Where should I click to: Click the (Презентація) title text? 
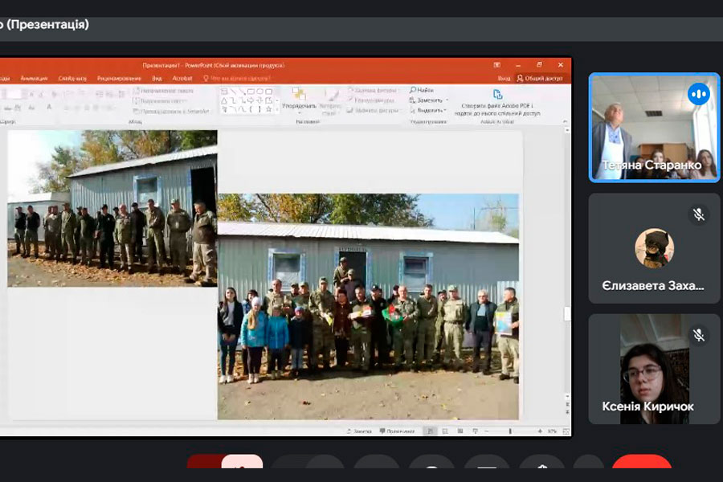47,24
